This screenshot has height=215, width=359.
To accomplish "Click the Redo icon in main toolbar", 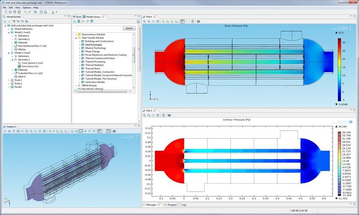I will coord(29,12).
